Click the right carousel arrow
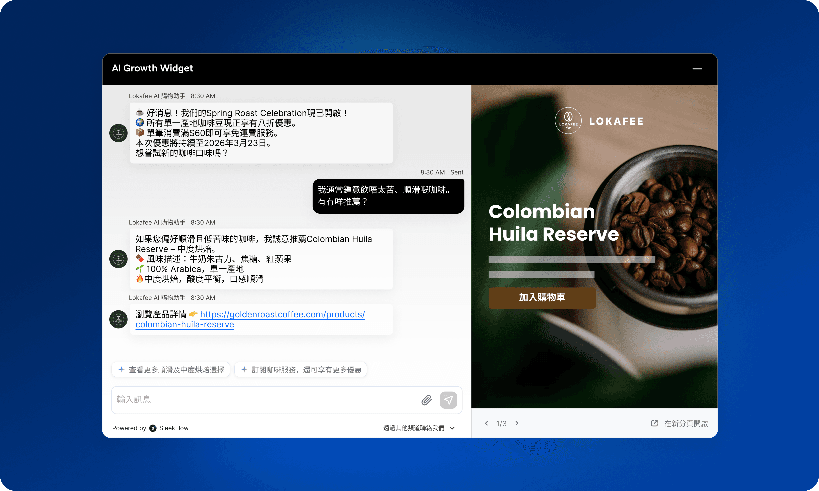 click(517, 423)
